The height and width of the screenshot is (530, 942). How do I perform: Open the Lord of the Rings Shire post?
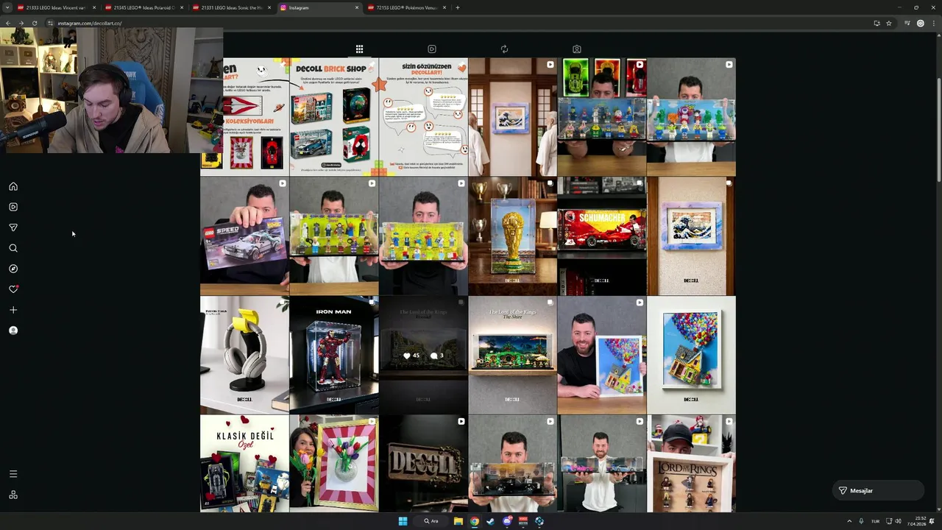[x=513, y=355]
